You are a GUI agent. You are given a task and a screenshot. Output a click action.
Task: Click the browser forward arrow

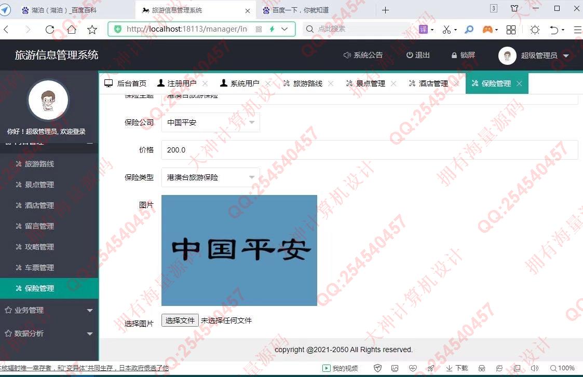point(28,30)
